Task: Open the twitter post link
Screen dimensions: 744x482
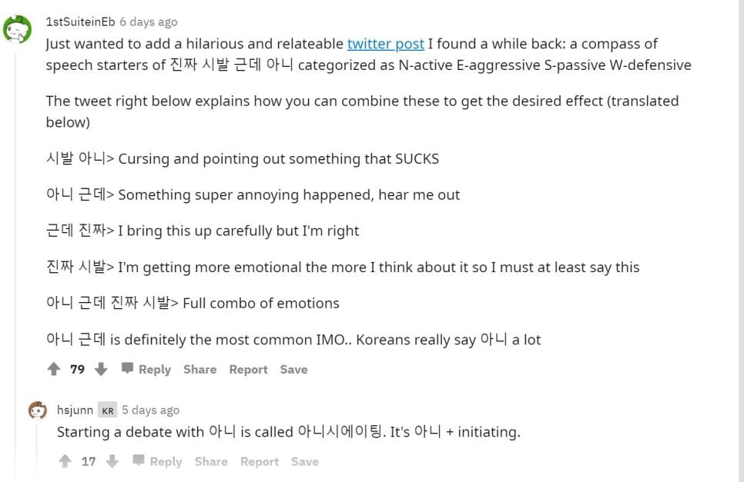Action: click(x=385, y=44)
